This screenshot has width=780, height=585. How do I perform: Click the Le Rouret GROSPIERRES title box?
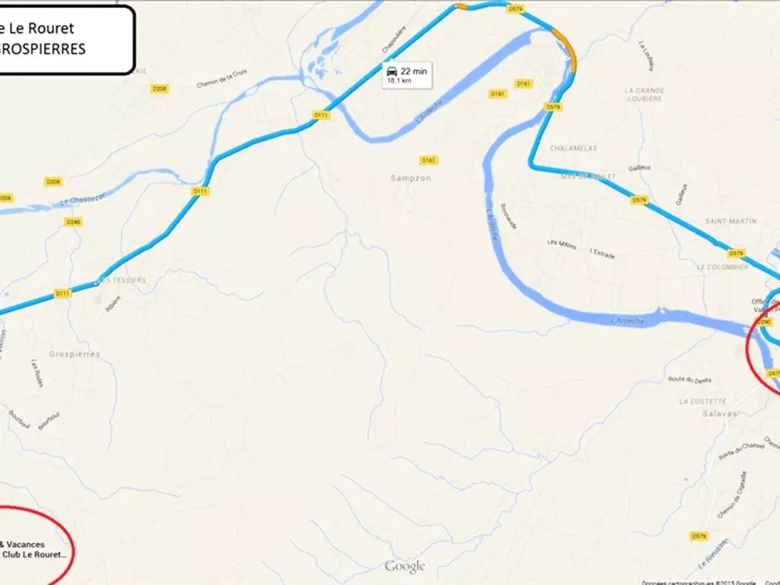pyautogui.click(x=66, y=40)
